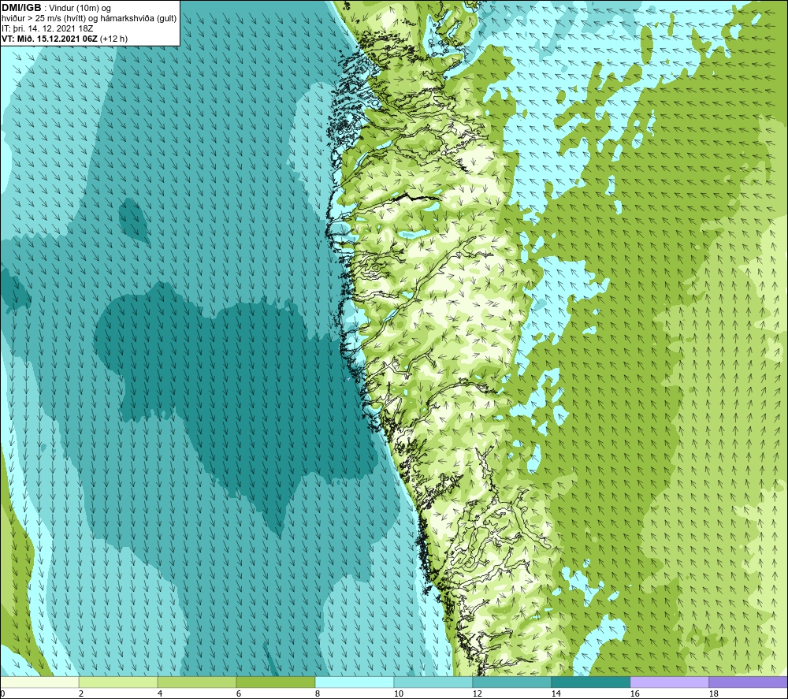Click the legend scale label "10"
The image size is (788, 699).
(x=398, y=693)
